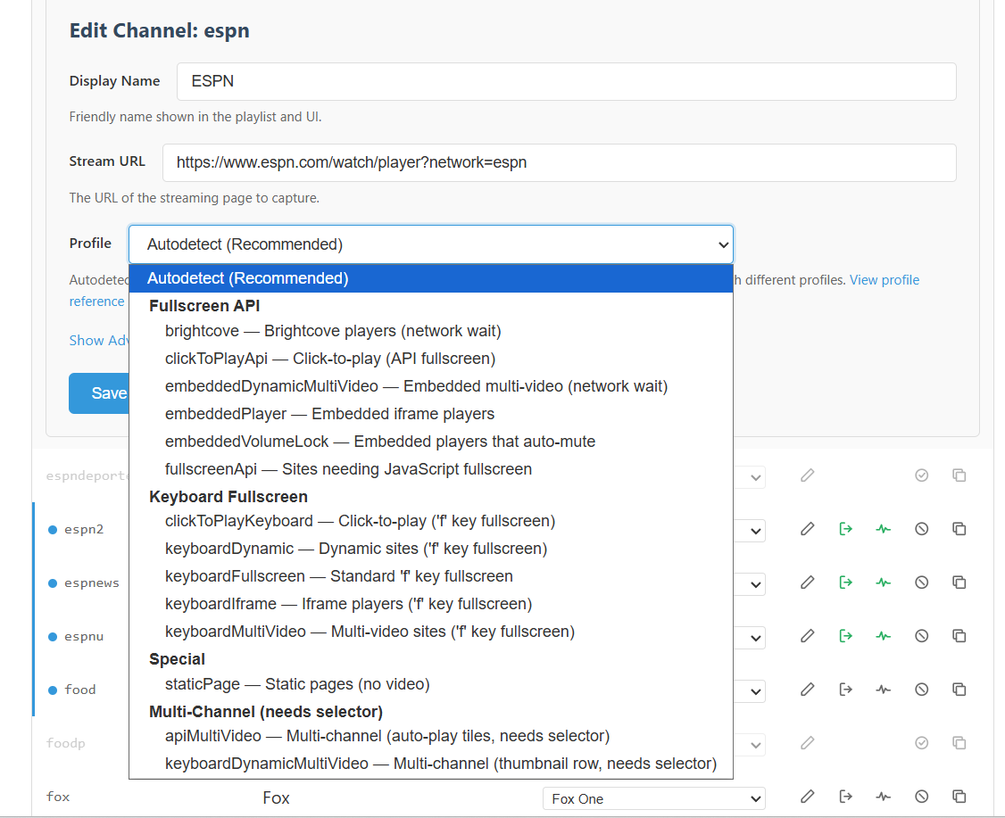Choose Autodetect (Recommended) option
The image size is (1005, 818).
point(431,278)
